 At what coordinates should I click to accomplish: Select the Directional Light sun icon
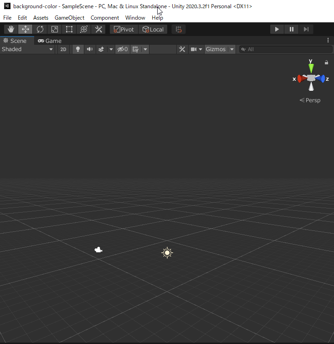[167, 253]
